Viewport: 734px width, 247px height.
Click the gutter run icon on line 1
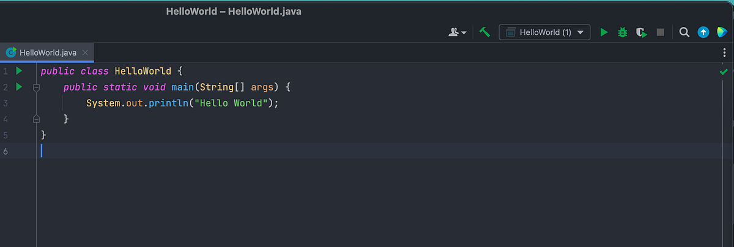[x=19, y=71]
